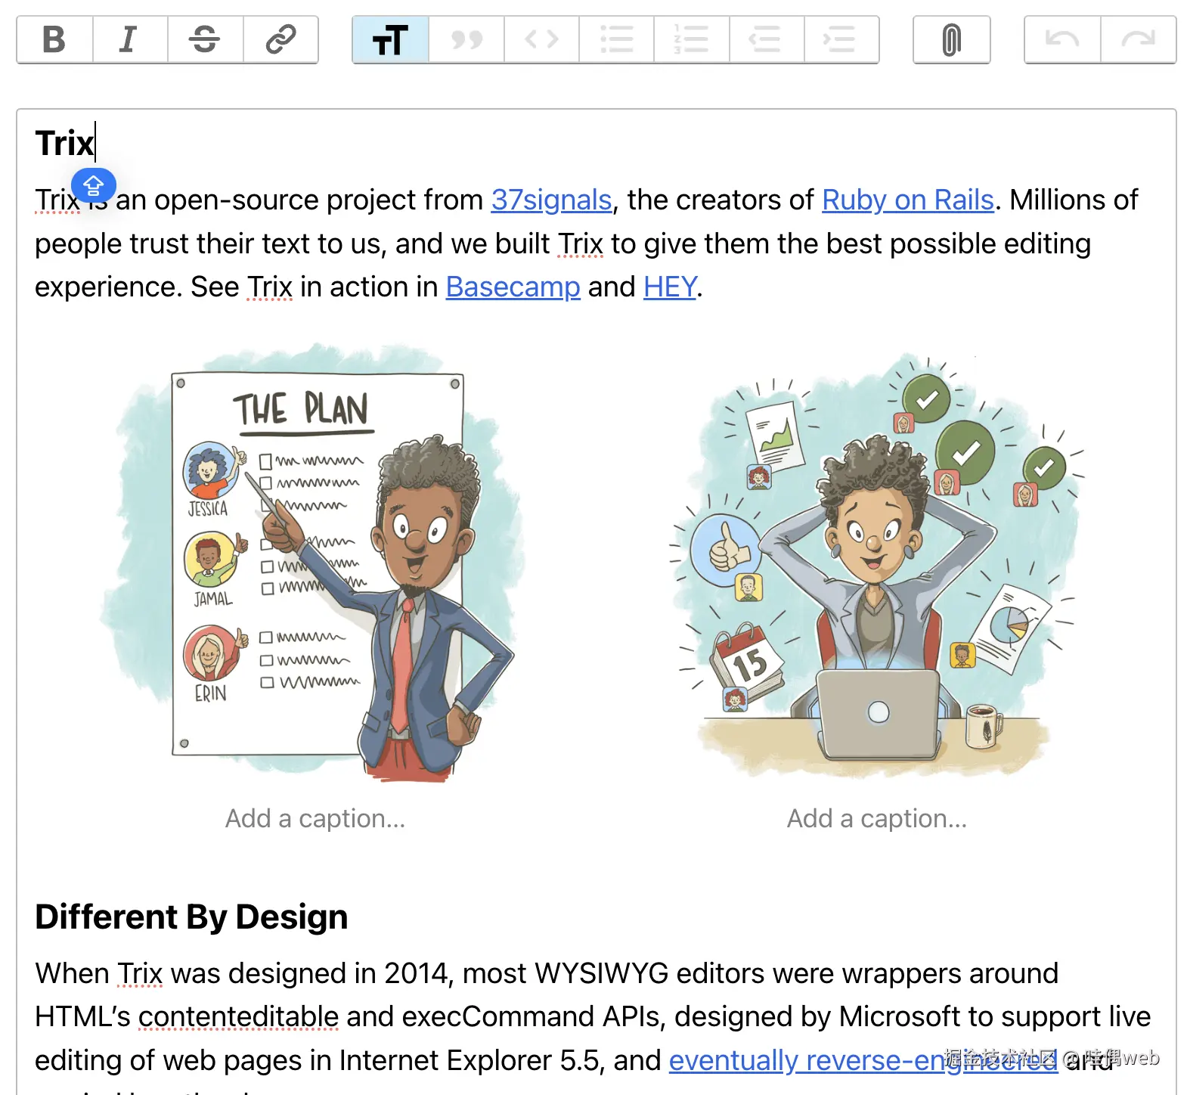Screen dimensions: 1187x1095
Task: Redo the last change
Action: pos(1139,39)
